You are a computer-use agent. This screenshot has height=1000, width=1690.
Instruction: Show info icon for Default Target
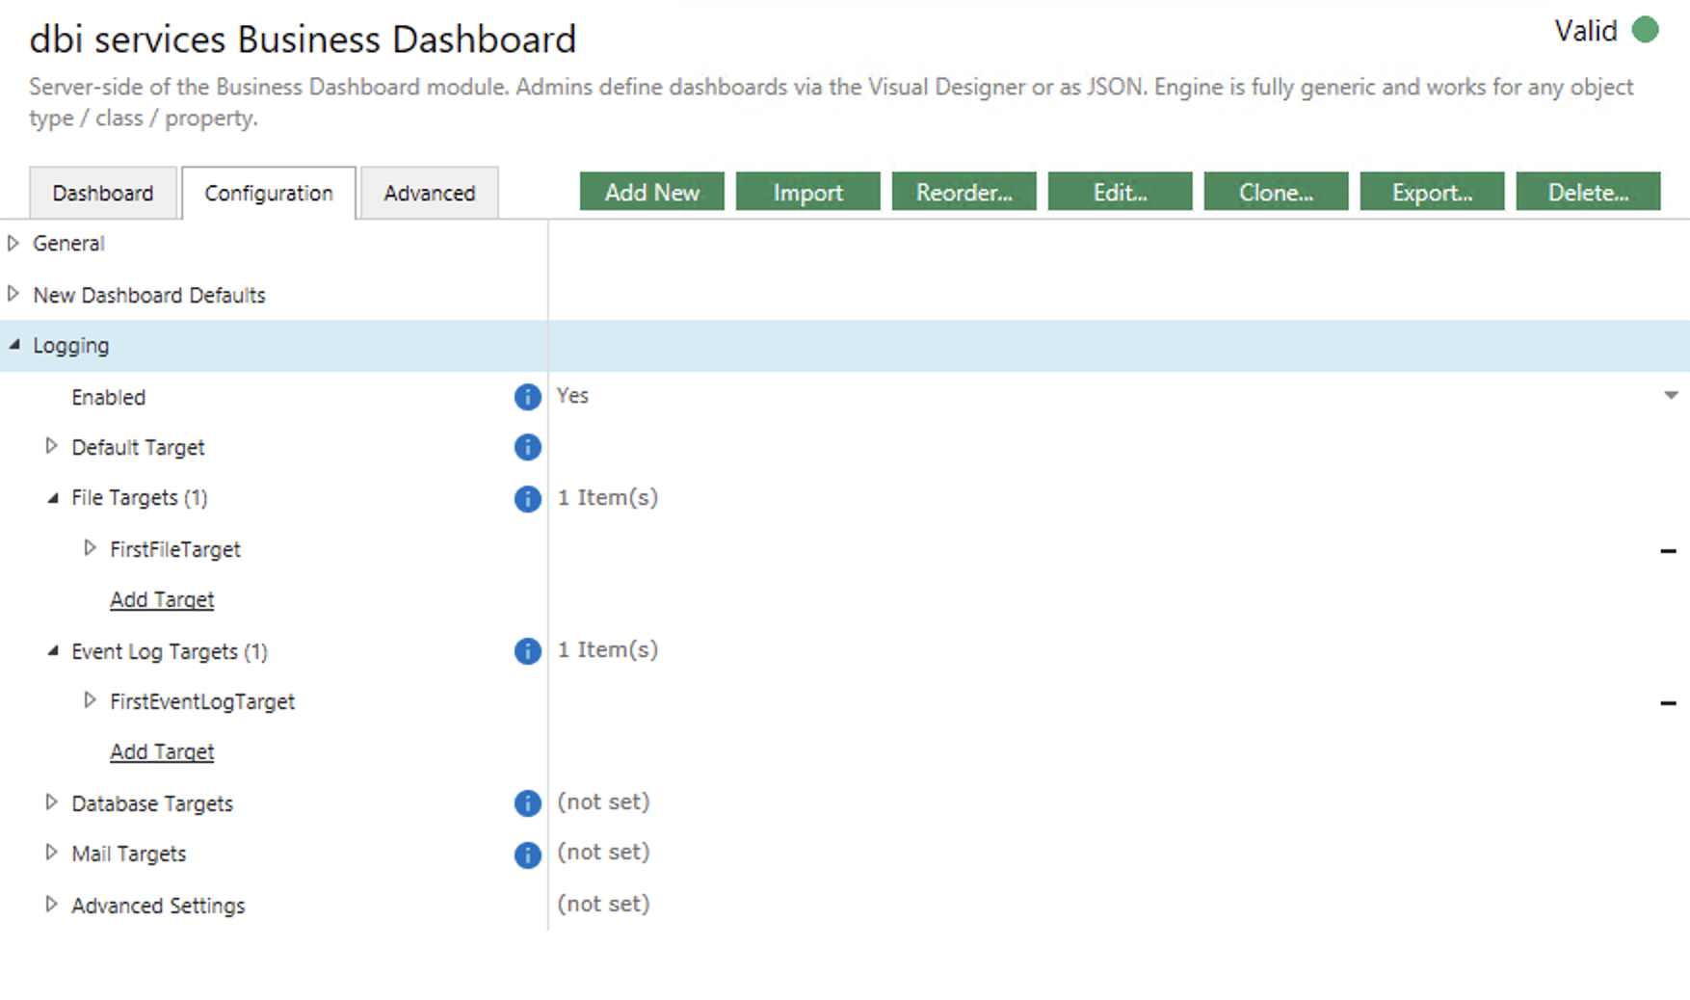click(527, 447)
